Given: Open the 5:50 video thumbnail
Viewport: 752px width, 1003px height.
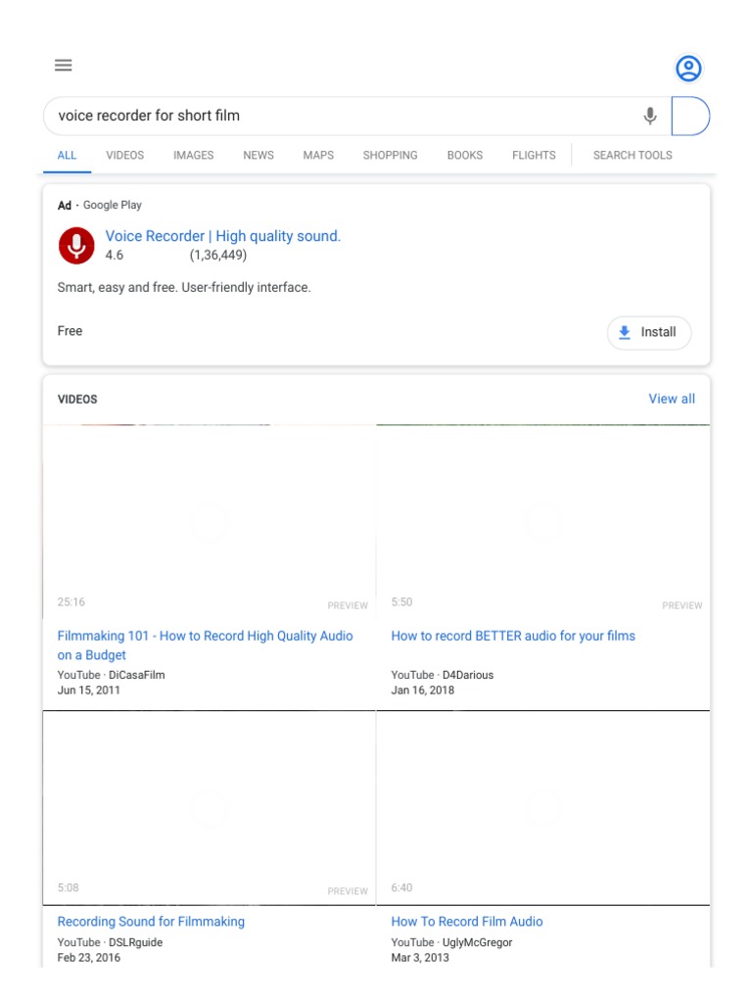Looking at the screenshot, I should tap(542, 521).
